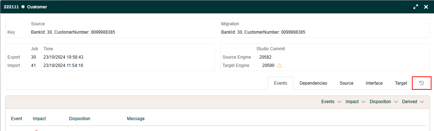Close the Customer 222111 dialog
The width and height of the screenshot is (434, 131).
click(x=426, y=7)
